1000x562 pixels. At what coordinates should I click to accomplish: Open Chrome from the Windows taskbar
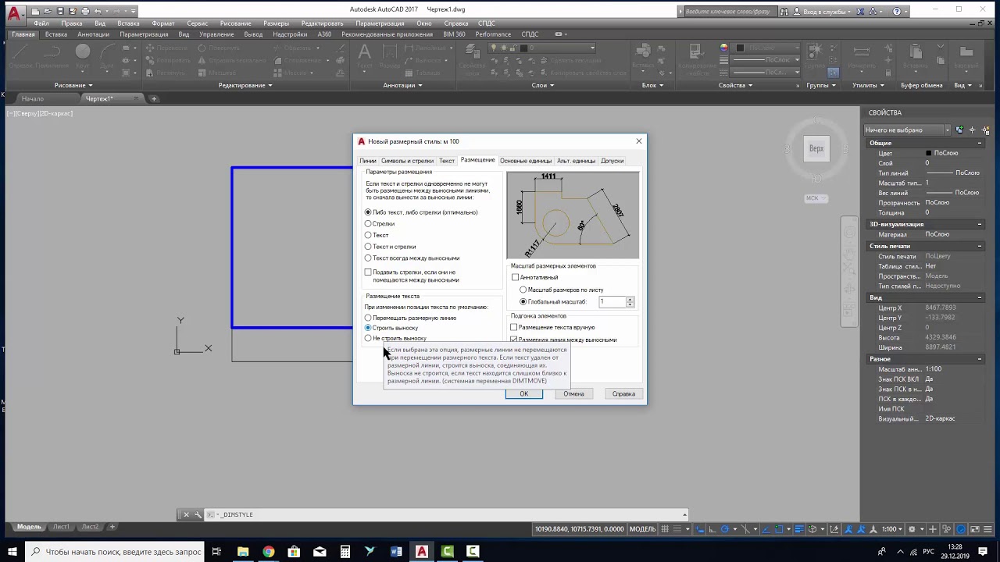[x=269, y=552]
